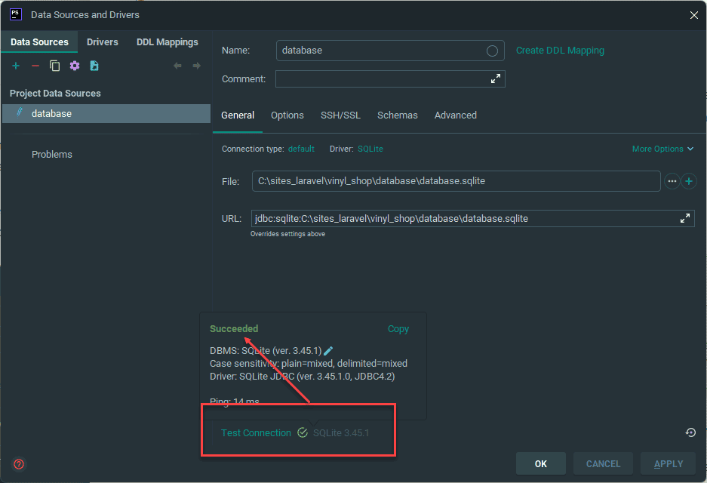Close the Data Sources and Drivers dialog

coord(693,15)
